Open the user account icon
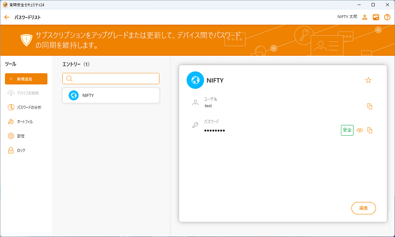 point(364,17)
